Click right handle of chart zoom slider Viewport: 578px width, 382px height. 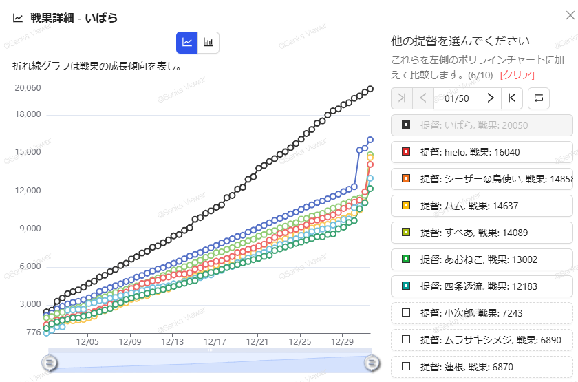click(371, 363)
